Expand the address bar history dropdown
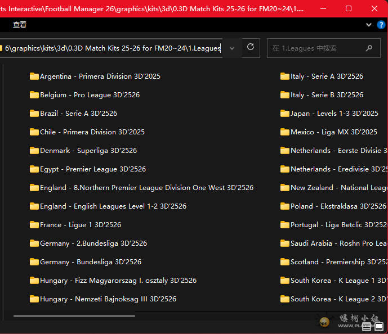This screenshot has width=388, height=334. (x=232, y=48)
